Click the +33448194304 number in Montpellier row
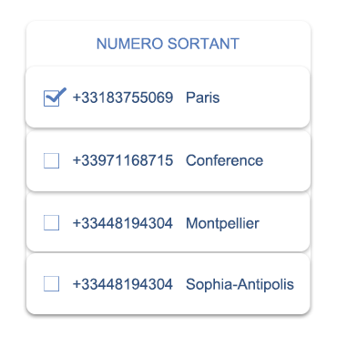 (123, 223)
